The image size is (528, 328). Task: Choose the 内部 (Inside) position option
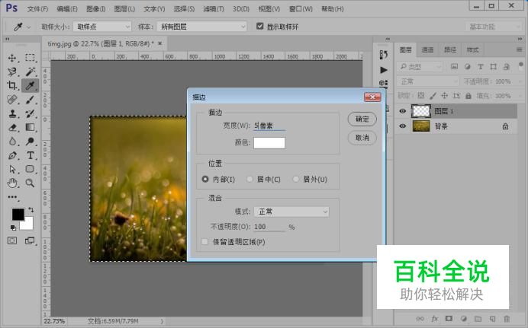(x=205, y=180)
